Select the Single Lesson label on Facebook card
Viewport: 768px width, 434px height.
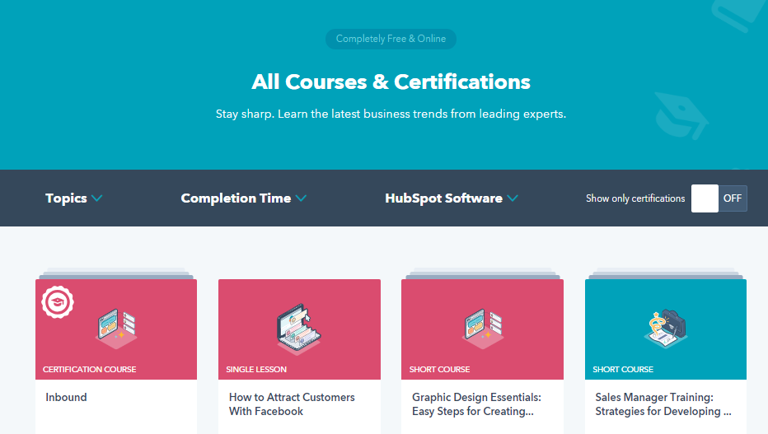click(255, 370)
